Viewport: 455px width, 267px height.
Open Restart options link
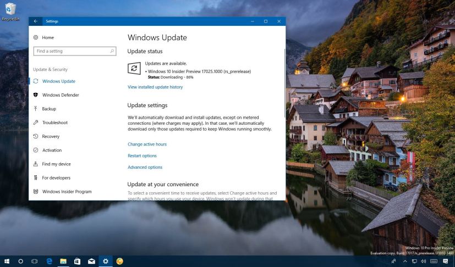point(142,155)
